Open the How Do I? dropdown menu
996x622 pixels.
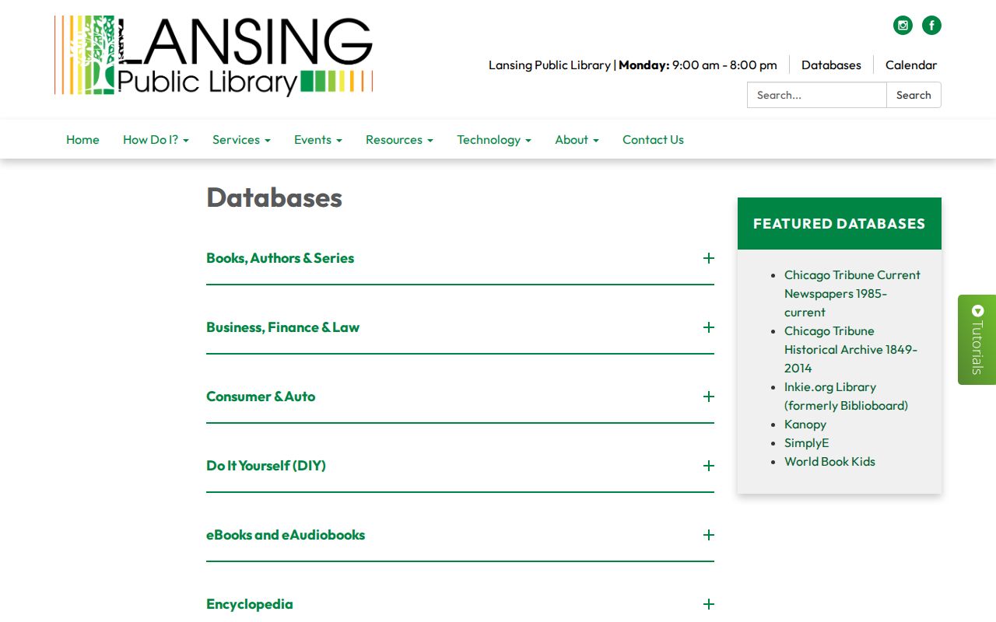pyautogui.click(x=156, y=140)
